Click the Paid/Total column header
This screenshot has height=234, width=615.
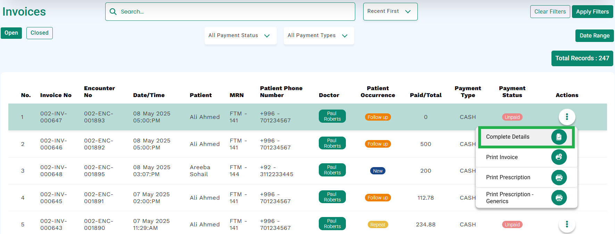(x=426, y=95)
